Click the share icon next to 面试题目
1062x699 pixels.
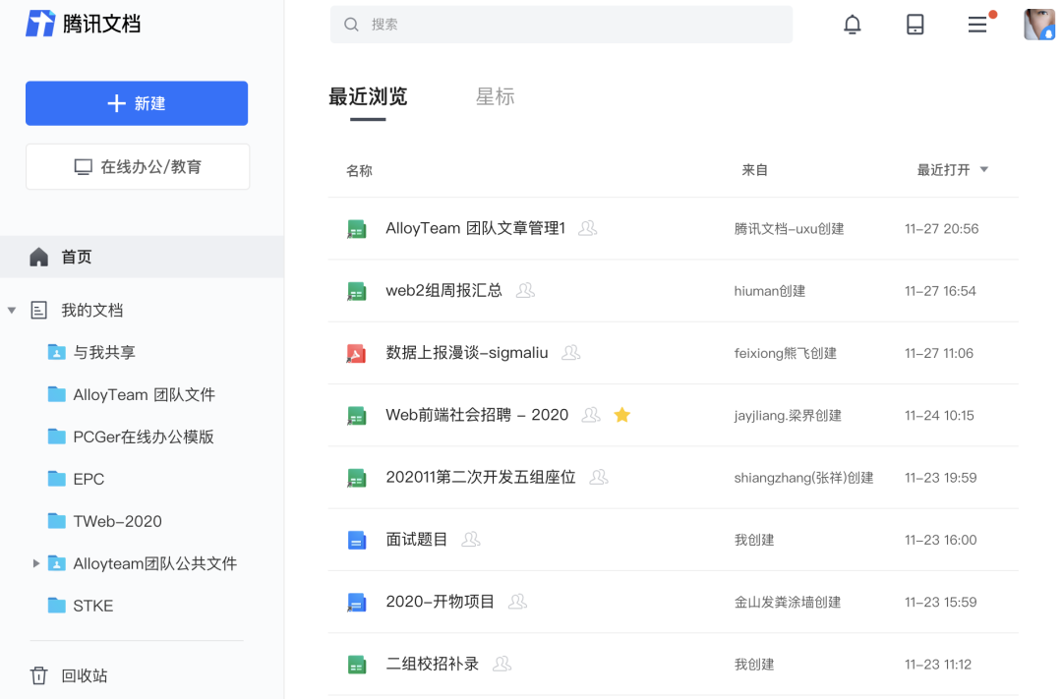(x=471, y=540)
